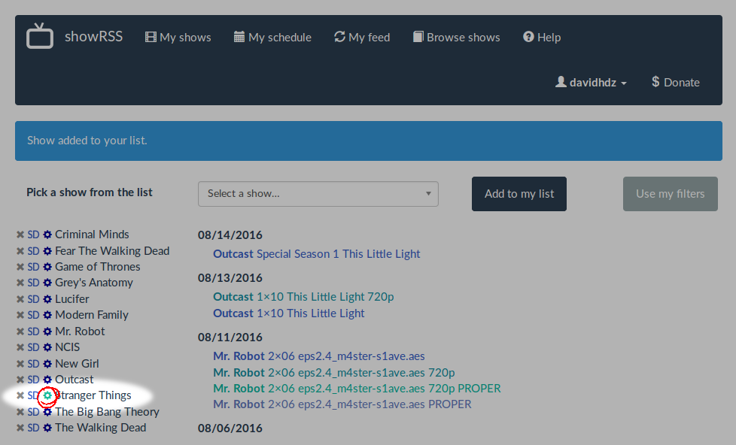Click the Use my filters button
736x445 pixels.
[671, 194]
